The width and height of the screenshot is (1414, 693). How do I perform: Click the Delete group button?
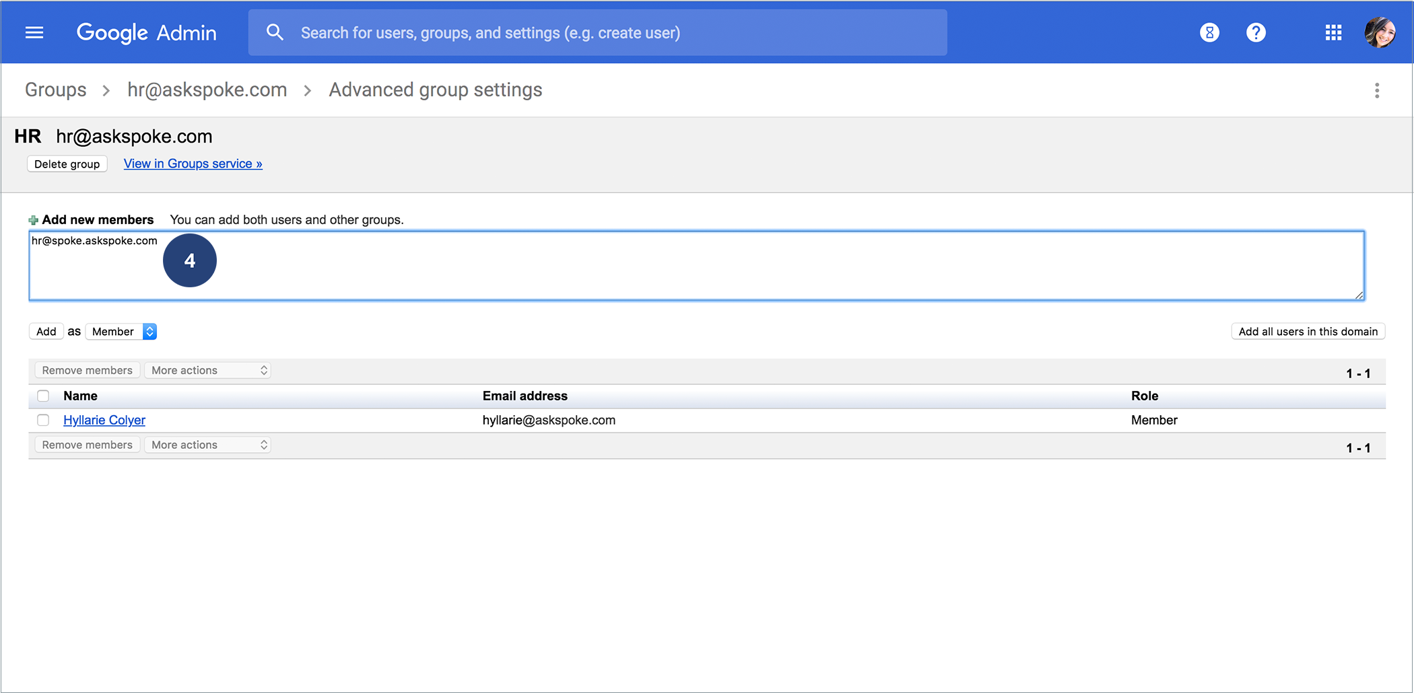coord(67,164)
